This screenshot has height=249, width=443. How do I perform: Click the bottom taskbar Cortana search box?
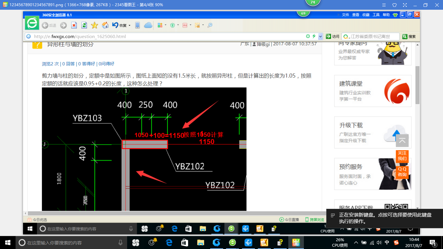pos(71,243)
